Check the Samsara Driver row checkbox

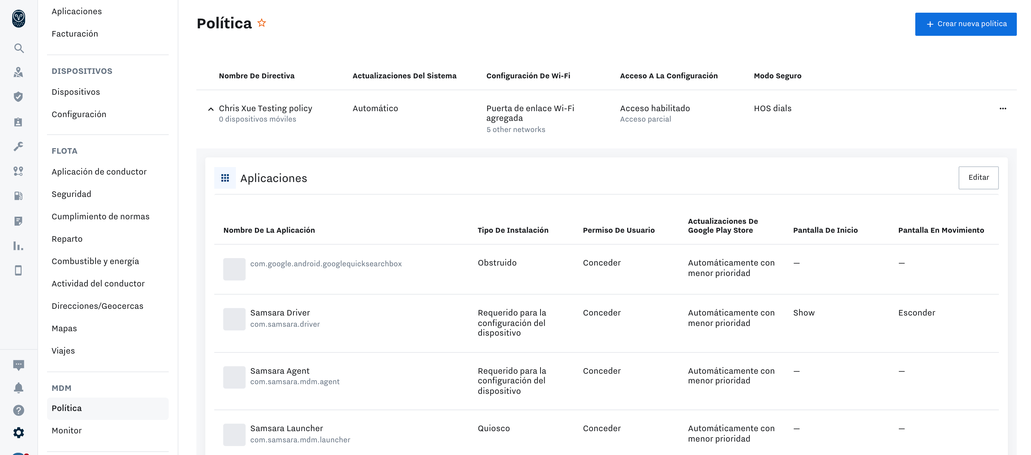234,319
